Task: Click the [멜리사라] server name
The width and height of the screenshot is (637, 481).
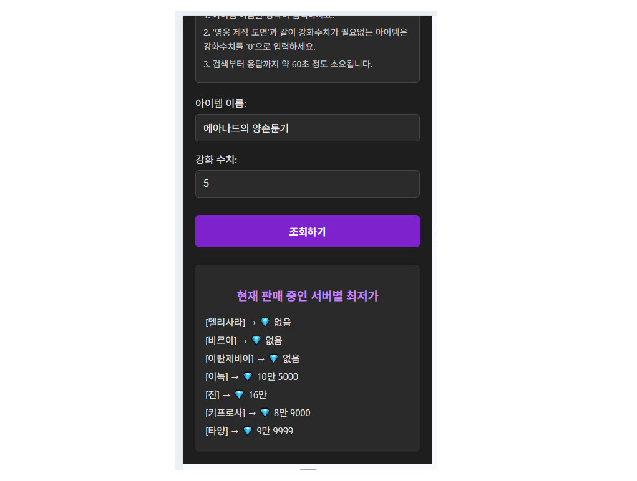Action: coord(225,322)
